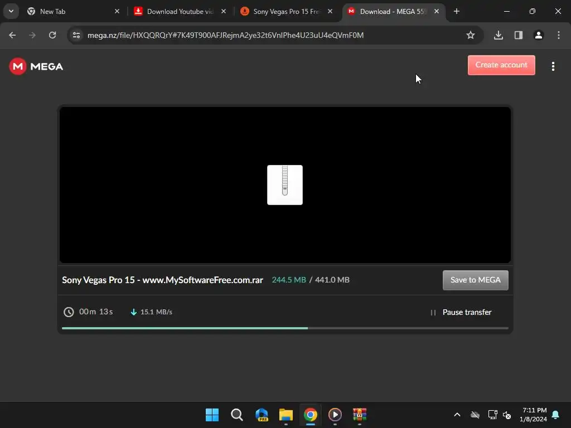The width and height of the screenshot is (571, 428).
Task: Expand the tab search dropdown
Action: pyautogui.click(x=11, y=11)
